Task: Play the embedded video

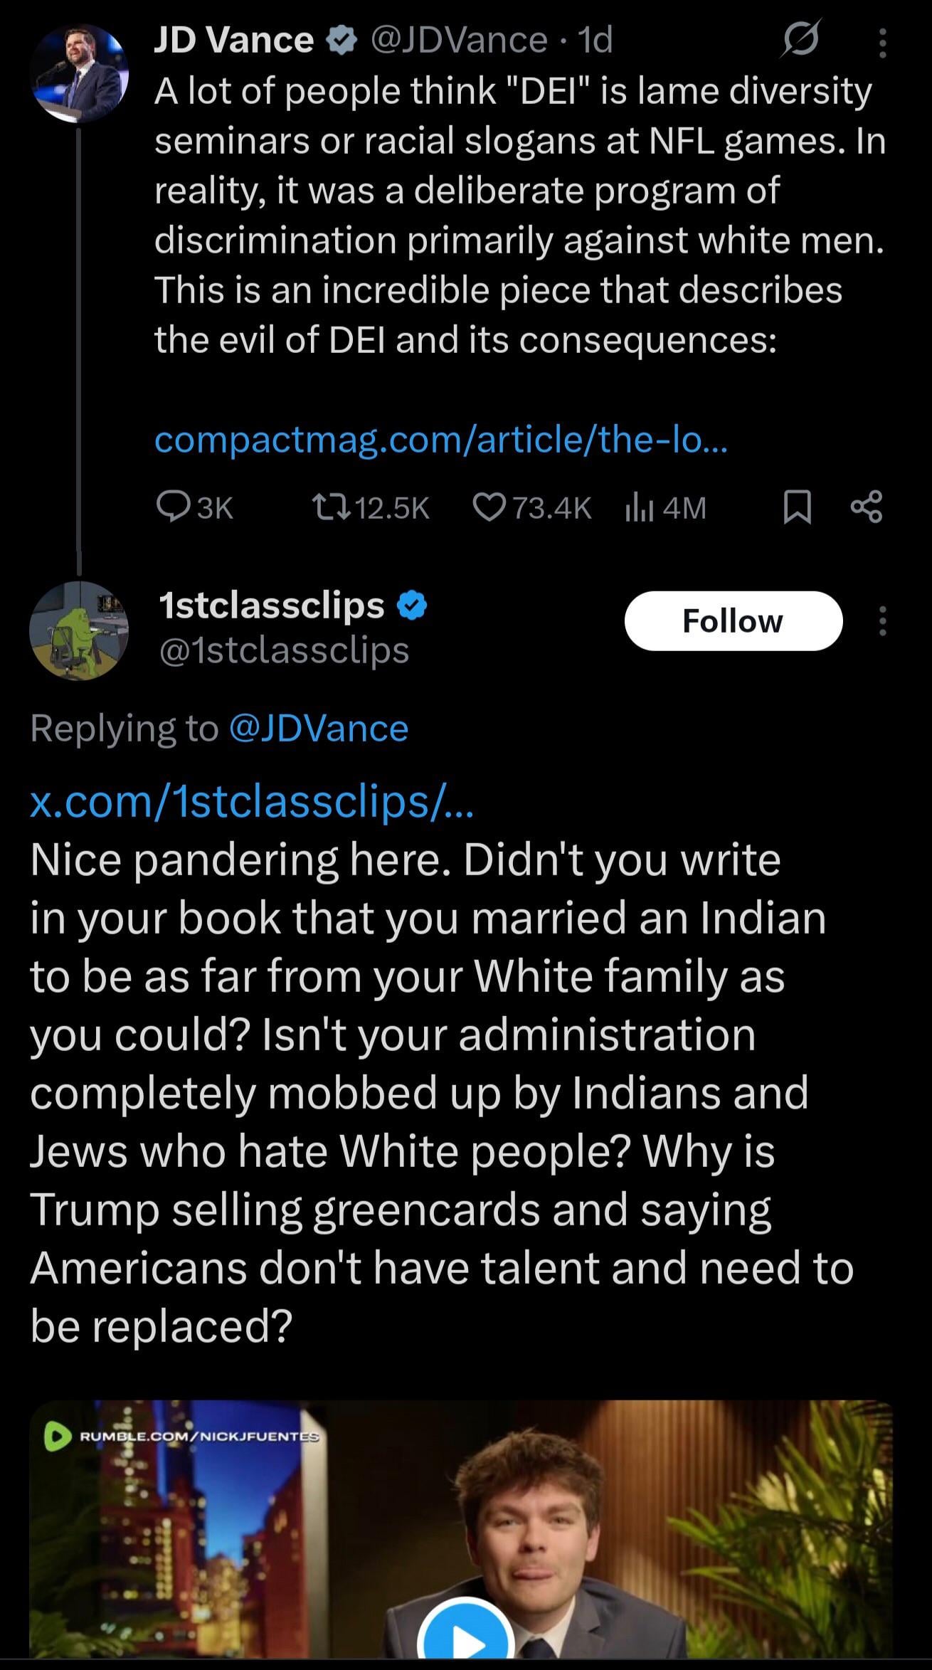Action: 466,1644
